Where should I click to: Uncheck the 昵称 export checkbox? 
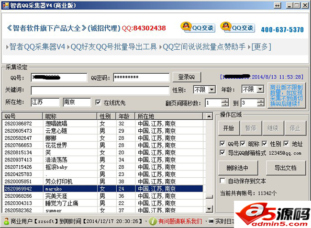point(243,143)
